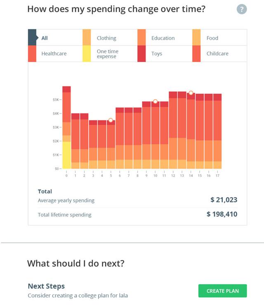Screen dimensions: 264x305
Task: Click the Total lifetime spending amount
Action: click(222, 214)
